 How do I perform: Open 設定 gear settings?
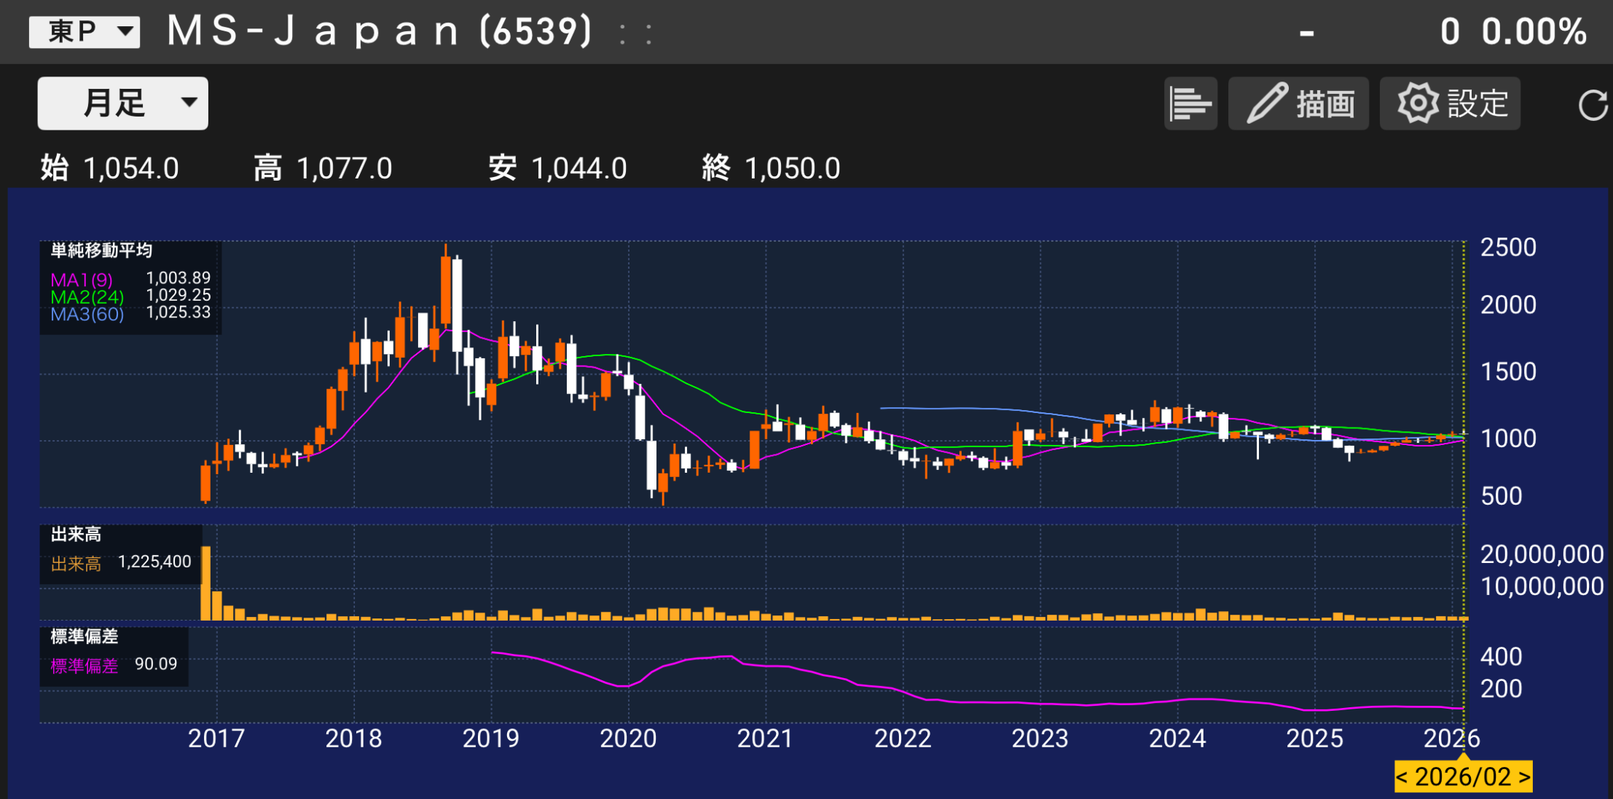(x=1450, y=103)
